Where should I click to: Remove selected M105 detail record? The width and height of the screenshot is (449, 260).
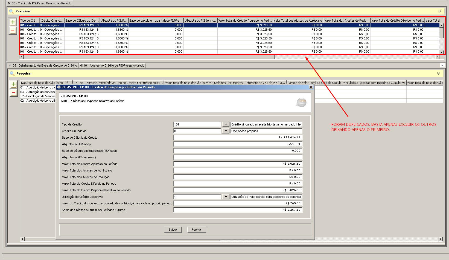(13, 93)
